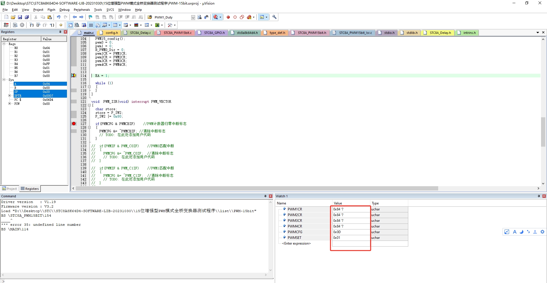Open the editor tab list dropdown arrow

click(538, 32)
